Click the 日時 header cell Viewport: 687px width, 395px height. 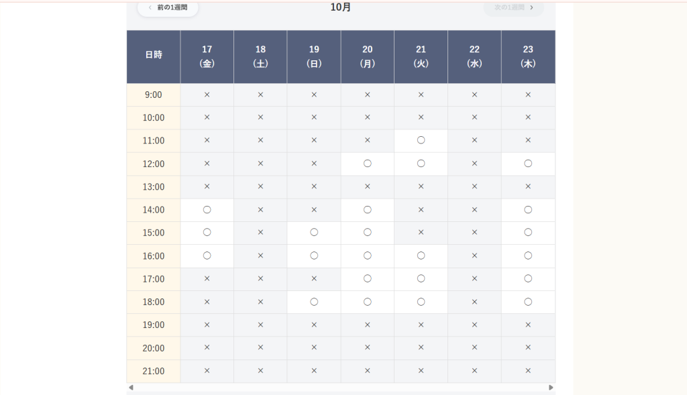(154, 56)
